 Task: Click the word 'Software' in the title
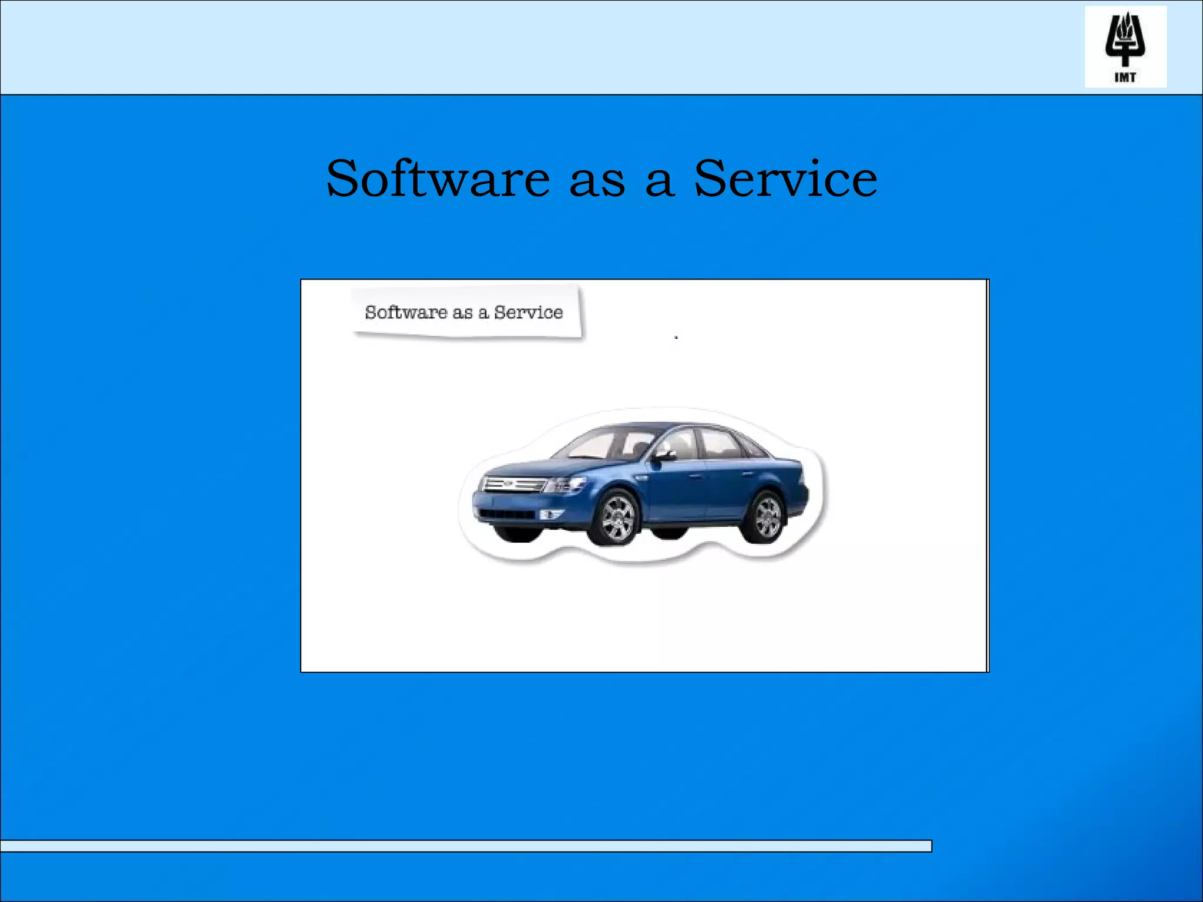(438, 178)
